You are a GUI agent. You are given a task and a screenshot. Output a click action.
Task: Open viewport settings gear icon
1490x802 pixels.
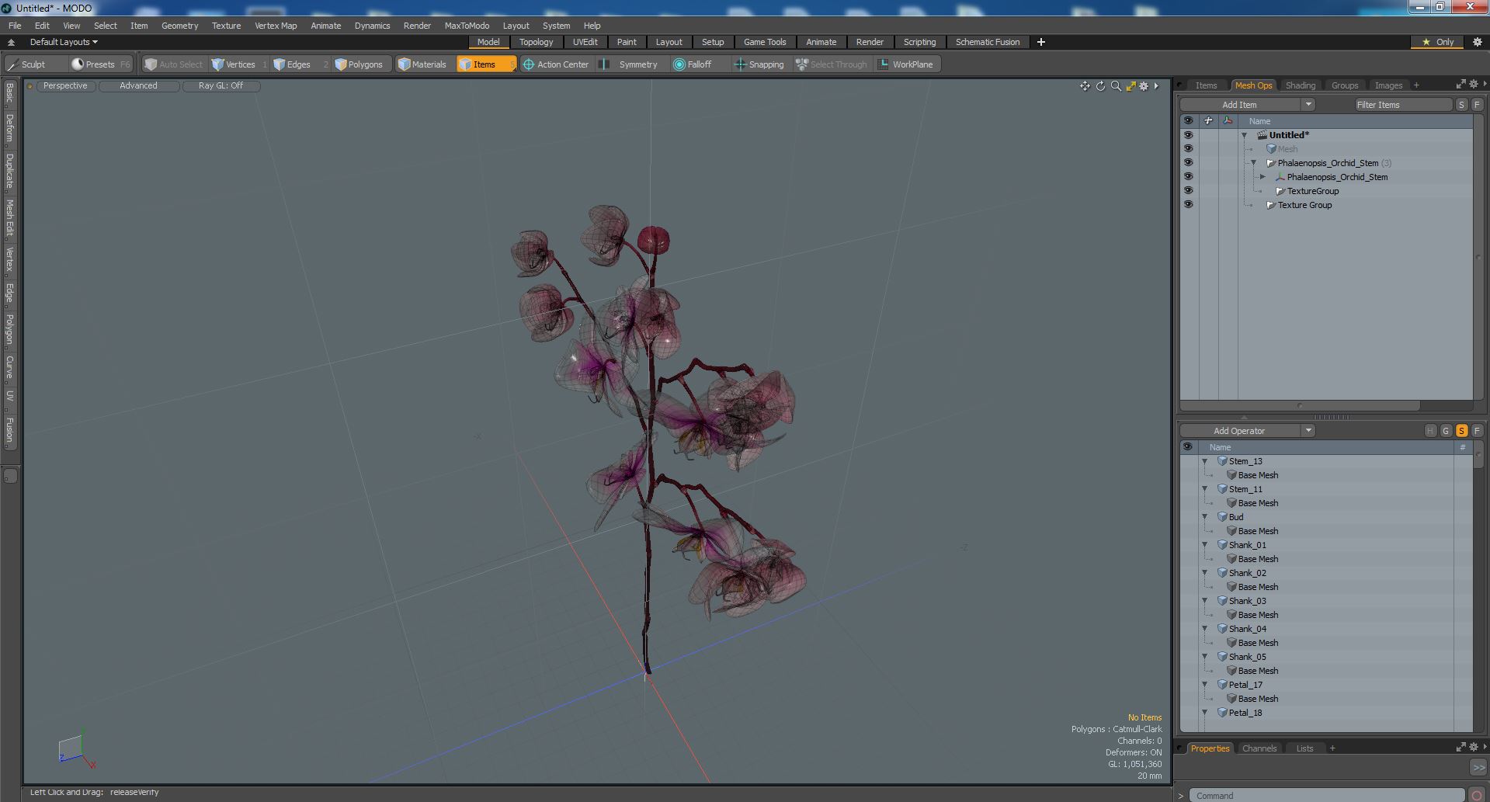point(1144,86)
